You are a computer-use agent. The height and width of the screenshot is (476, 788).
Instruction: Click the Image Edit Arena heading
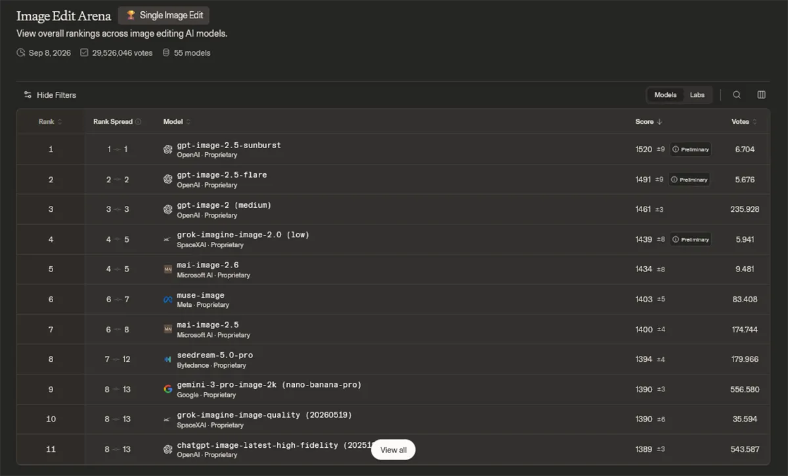click(x=64, y=16)
